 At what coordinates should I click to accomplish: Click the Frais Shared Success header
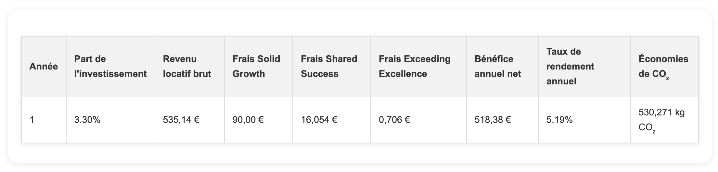point(329,67)
